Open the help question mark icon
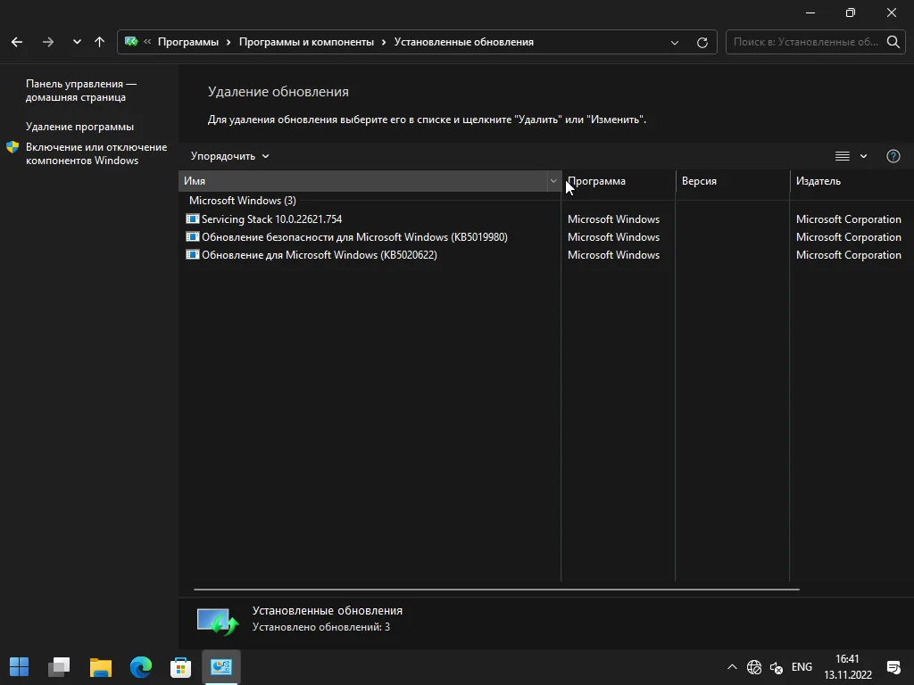The height and width of the screenshot is (685, 914). click(x=893, y=156)
